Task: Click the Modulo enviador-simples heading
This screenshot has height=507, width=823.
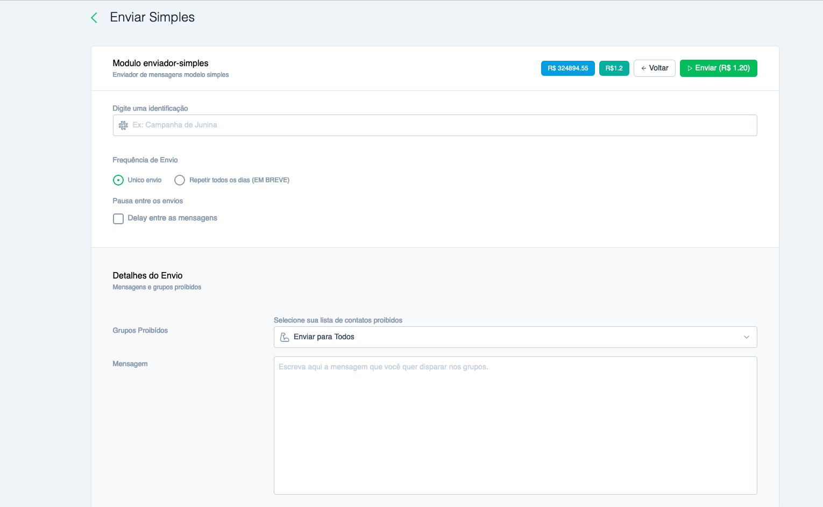Action: (160, 63)
